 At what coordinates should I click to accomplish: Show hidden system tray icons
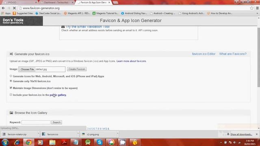point(221,142)
